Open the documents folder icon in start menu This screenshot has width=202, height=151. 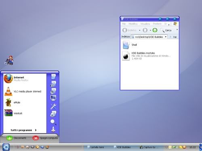click(x=53, y=77)
